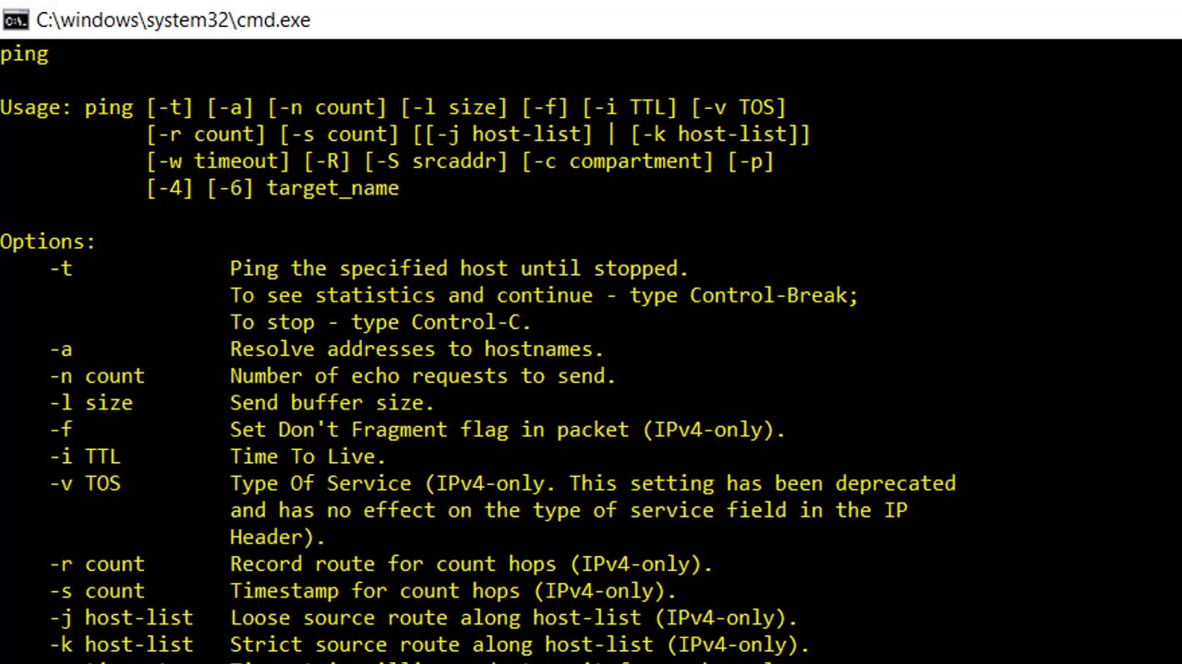Click the -n count option in the options list
The width and height of the screenshot is (1182, 664).
point(97,375)
